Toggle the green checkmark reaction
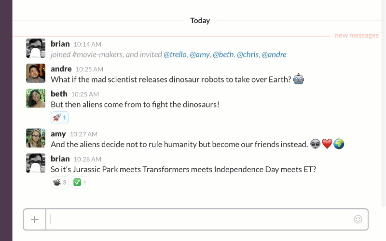Image resolution: width=386 pixels, height=241 pixels. click(80, 182)
